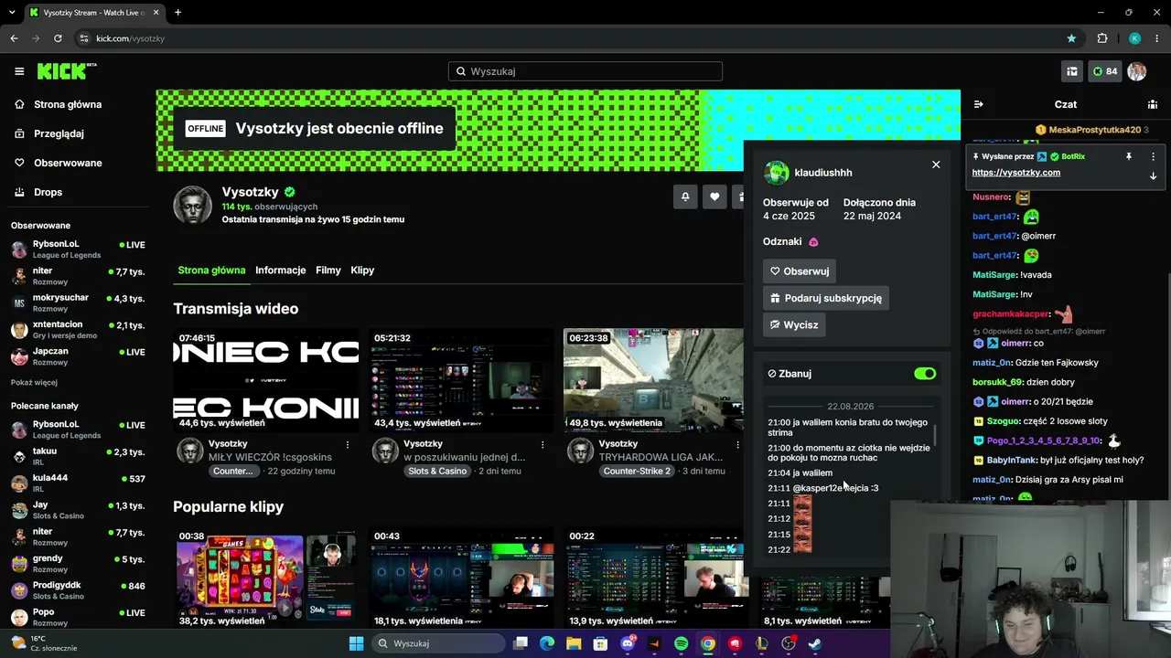1171x658 pixels.
Task: Open Spotify from the taskbar
Action: click(x=682, y=643)
